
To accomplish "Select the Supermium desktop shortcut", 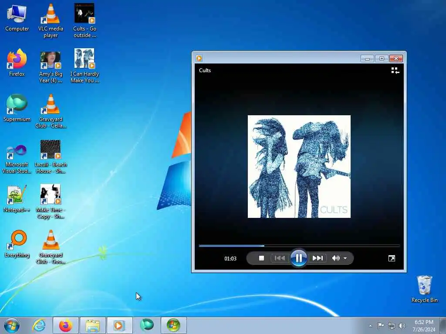I will pyautogui.click(x=17, y=108).
